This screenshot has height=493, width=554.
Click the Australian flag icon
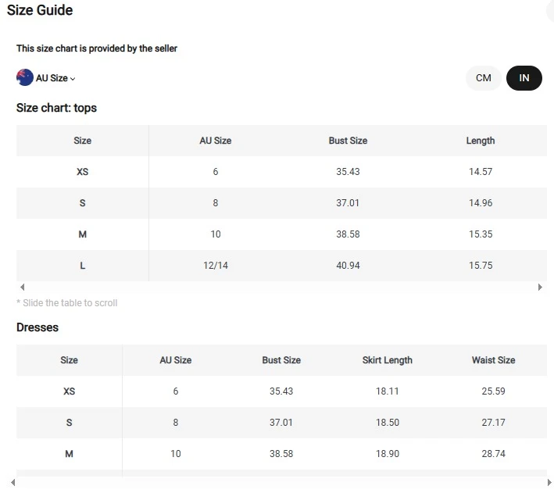point(25,78)
